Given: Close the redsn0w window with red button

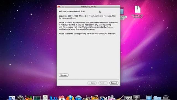Looking at the screenshot, I should [x=59, y=7].
